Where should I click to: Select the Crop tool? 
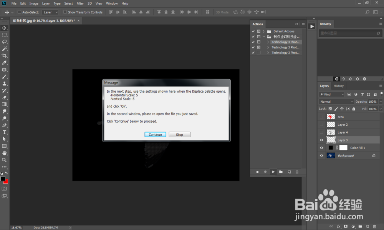point(4,56)
